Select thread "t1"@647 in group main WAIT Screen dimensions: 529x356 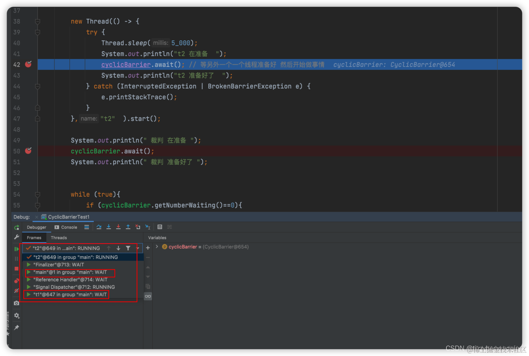pos(83,294)
